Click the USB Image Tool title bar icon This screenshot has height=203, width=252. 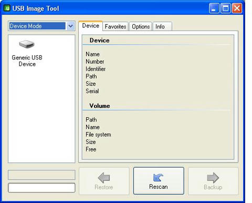(x=7, y=8)
